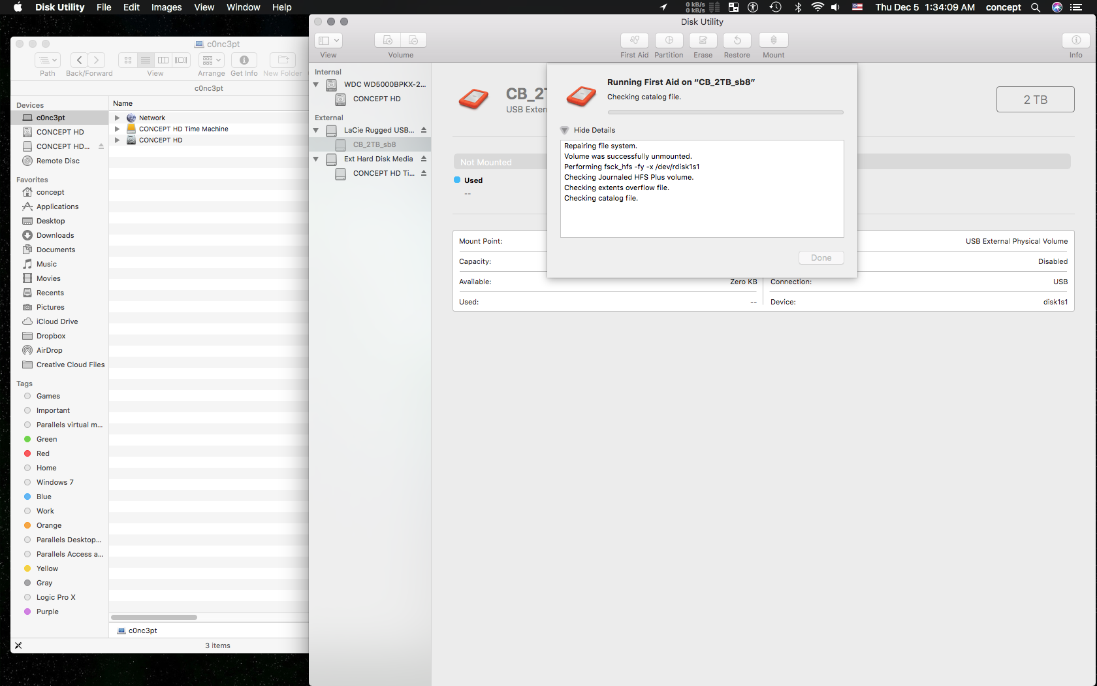Select c0nc3pt in Finder Devices sidebar

60,118
